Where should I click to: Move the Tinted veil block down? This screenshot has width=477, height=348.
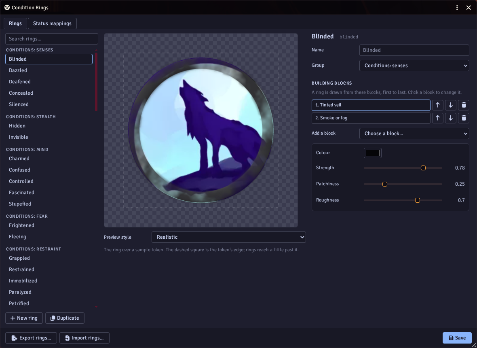click(x=451, y=105)
